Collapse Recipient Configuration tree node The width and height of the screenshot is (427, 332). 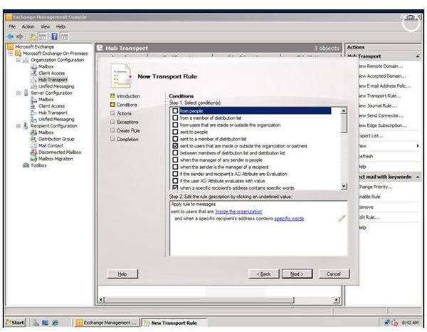19,126
